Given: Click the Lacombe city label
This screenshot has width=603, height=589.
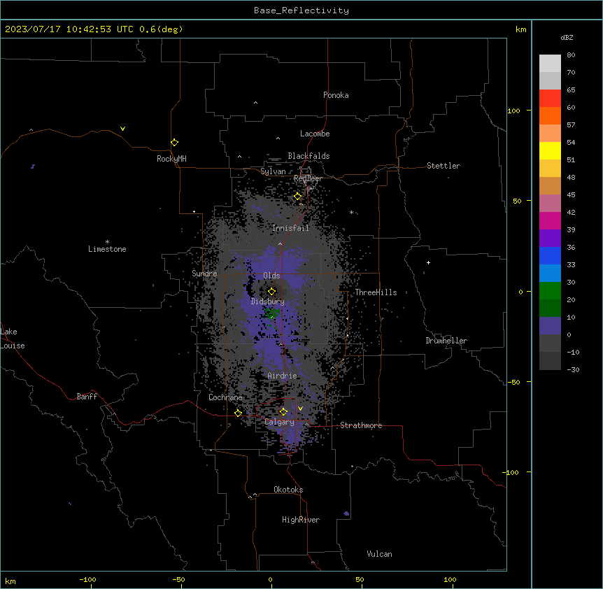Looking at the screenshot, I should click(x=315, y=134).
